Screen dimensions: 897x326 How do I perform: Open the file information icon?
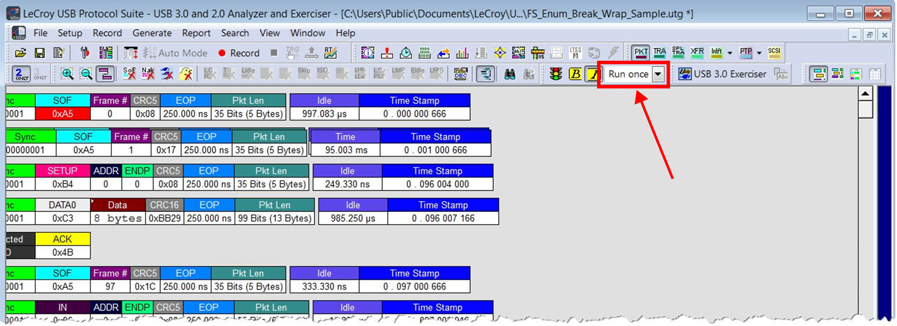click(368, 53)
